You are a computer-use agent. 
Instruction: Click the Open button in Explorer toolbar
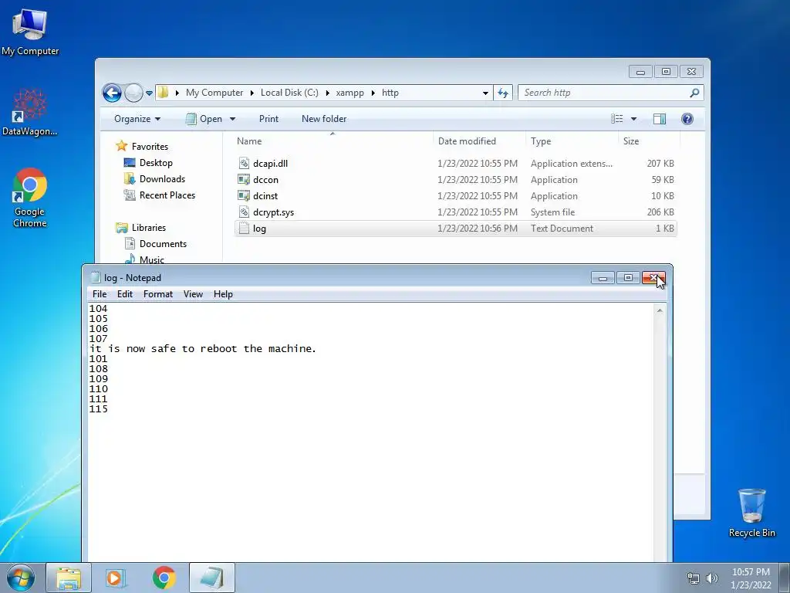(204, 119)
